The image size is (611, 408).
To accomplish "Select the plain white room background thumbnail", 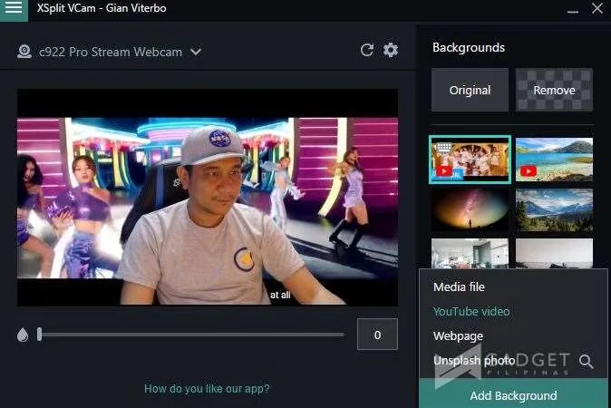I will (x=554, y=254).
